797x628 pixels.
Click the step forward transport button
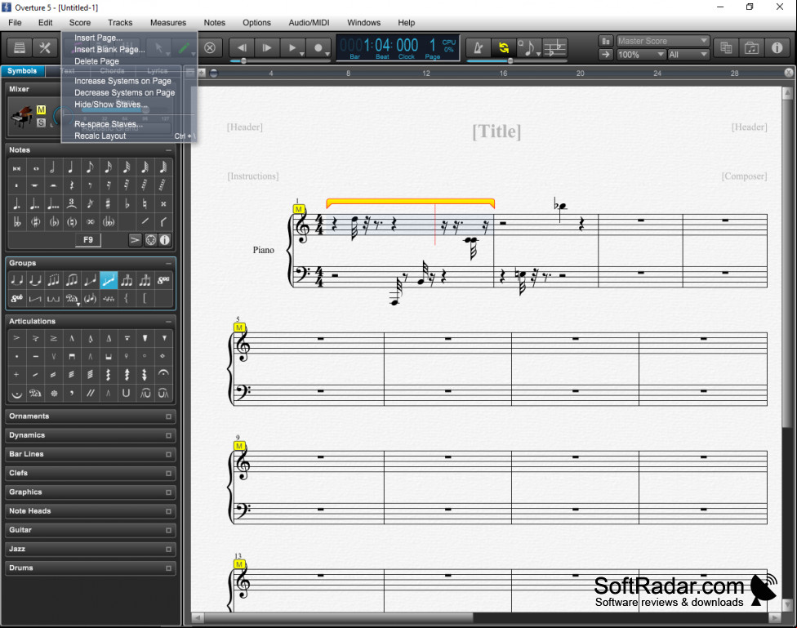(267, 48)
